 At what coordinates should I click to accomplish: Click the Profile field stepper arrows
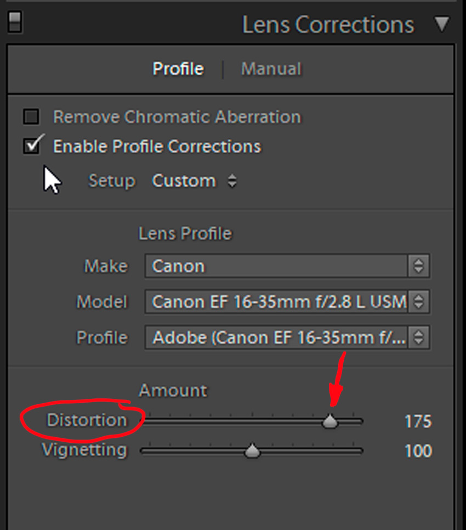(x=418, y=337)
